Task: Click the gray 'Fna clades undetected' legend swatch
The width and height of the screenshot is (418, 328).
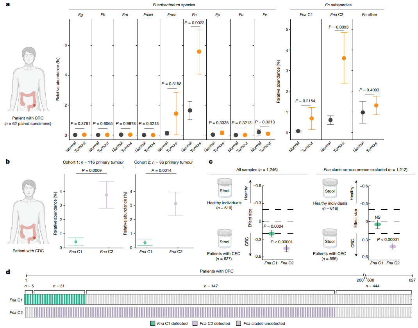Action: coord(239,323)
